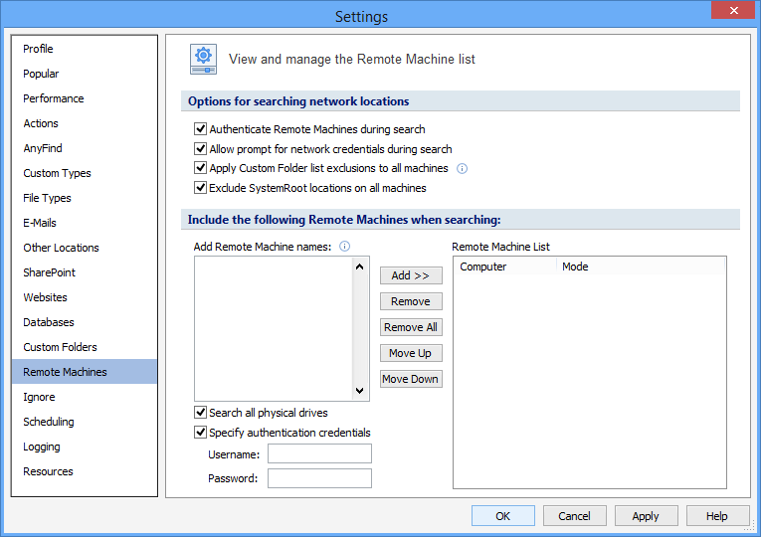
Task: Toggle Search all physical drives
Action: click(201, 413)
